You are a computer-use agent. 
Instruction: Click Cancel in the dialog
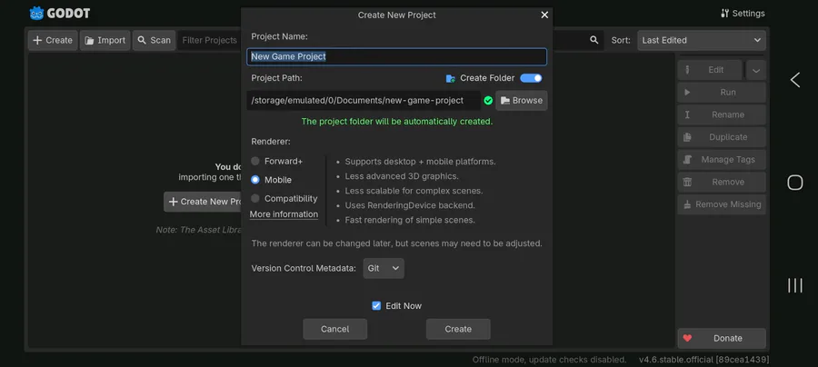point(334,329)
